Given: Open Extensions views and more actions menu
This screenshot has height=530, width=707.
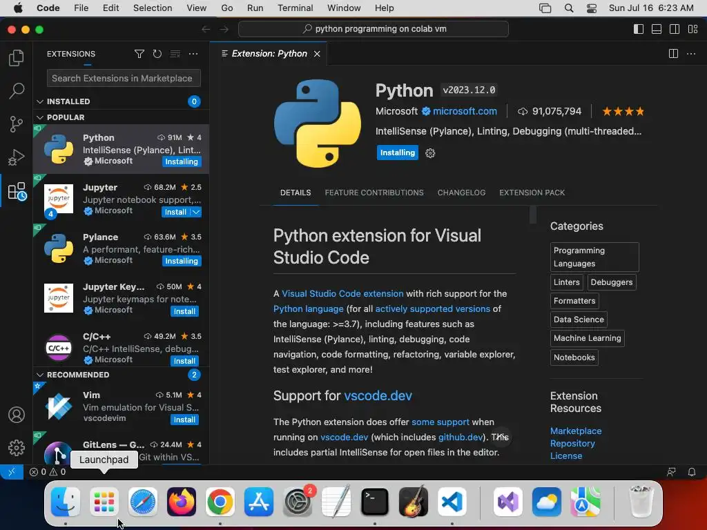Looking at the screenshot, I should (x=193, y=54).
